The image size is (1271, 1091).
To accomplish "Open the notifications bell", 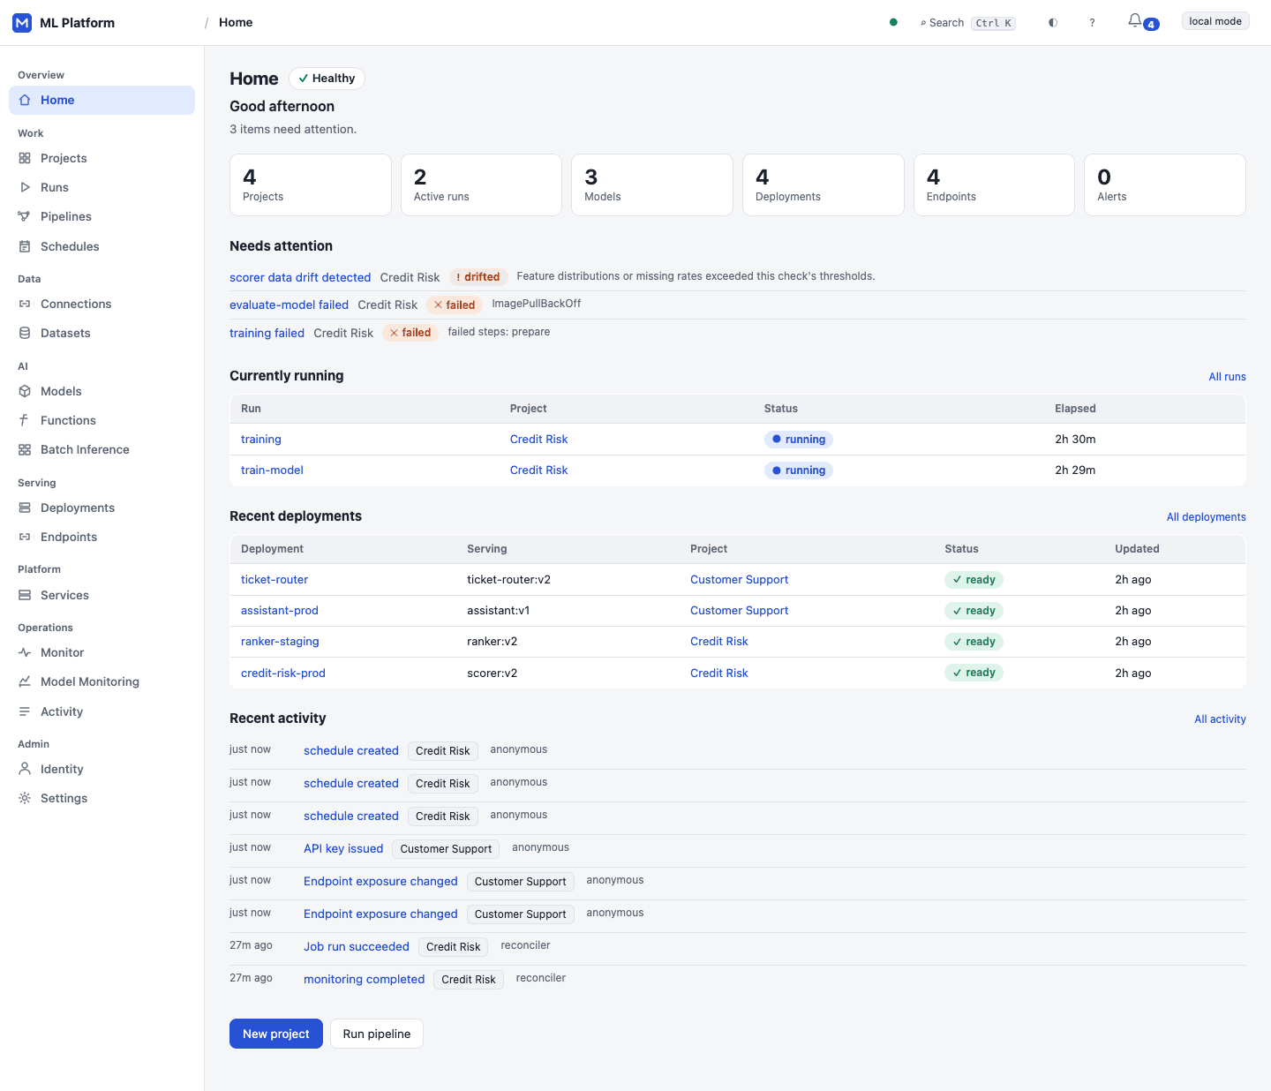I will [x=1135, y=21].
